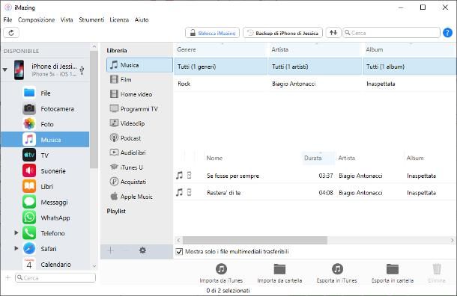Sort by the Durata column header

click(318, 158)
